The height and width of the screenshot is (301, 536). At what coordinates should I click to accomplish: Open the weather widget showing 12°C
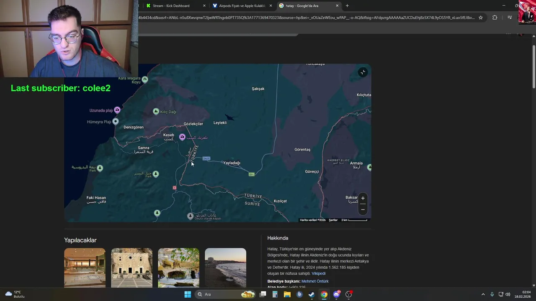tap(15, 294)
